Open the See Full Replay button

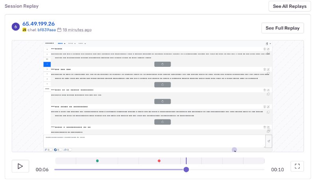(282, 28)
